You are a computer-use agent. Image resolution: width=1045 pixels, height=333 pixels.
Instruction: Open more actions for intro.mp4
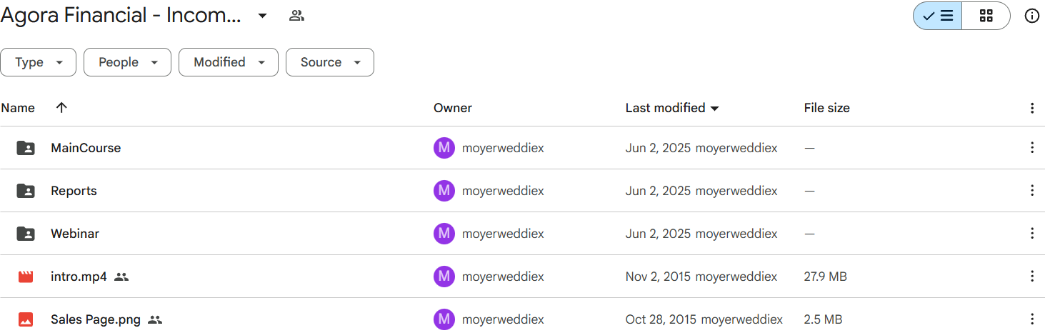coord(1031,277)
